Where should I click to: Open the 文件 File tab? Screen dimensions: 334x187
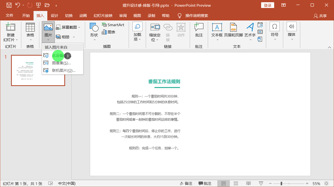tap(10, 15)
